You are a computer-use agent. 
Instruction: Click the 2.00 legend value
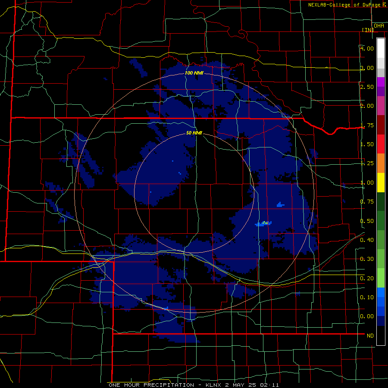pyautogui.click(x=367, y=106)
